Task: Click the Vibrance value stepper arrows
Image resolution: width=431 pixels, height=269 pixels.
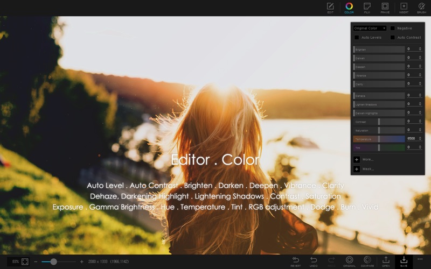Action: pyautogui.click(x=420, y=75)
